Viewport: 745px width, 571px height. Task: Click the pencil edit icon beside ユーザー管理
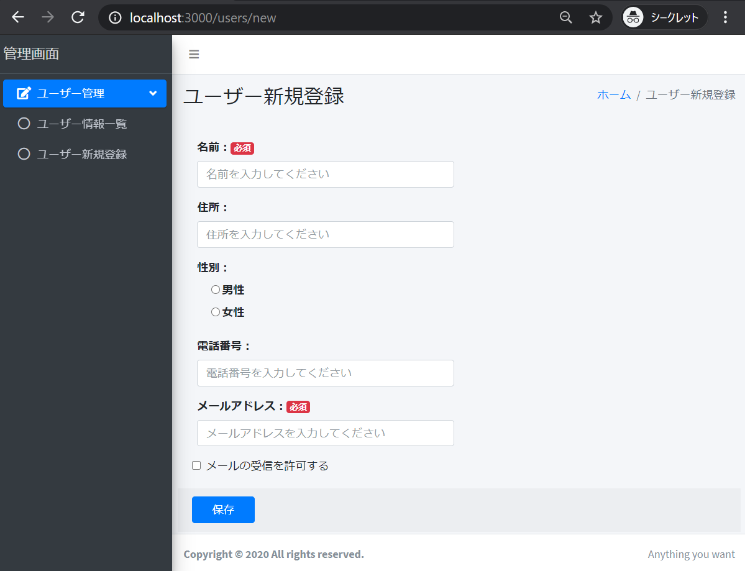(x=24, y=93)
